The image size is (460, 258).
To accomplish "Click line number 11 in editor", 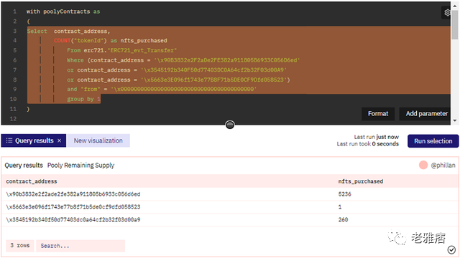I will tap(13, 109).
